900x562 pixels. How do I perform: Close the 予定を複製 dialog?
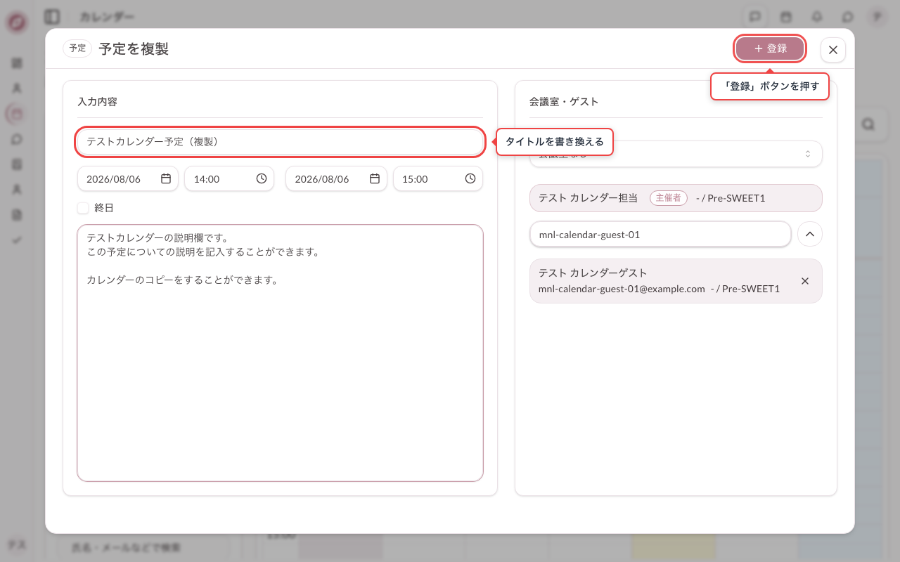pyautogui.click(x=833, y=49)
